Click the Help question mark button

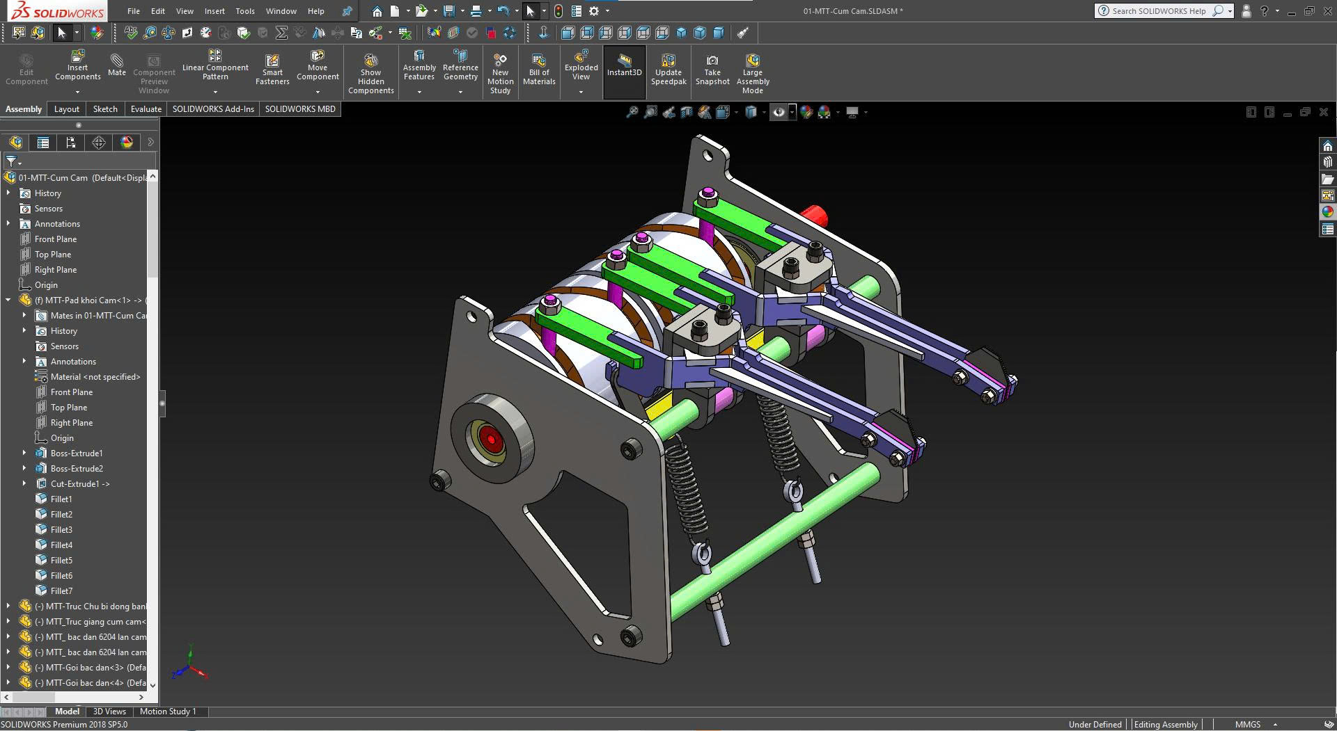pyautogui.click(x=1264, y=11)
